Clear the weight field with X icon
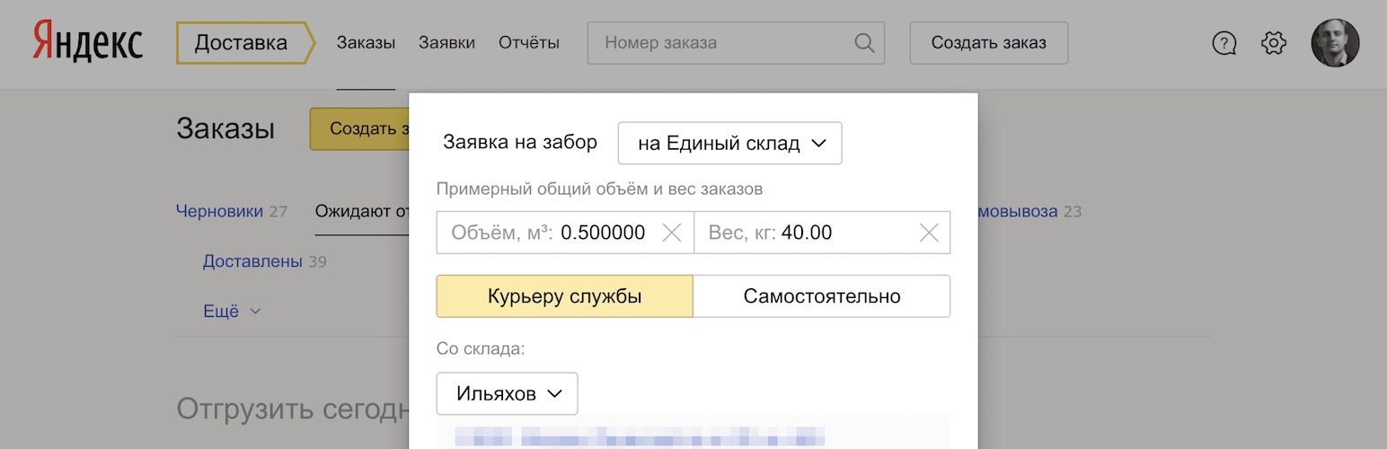Image resolution: width=1387 pixels, height=449 pixels. 929,233
